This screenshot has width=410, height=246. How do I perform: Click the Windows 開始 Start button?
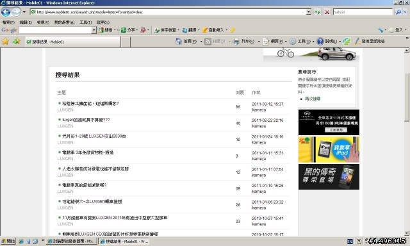(x=8, y=241)
